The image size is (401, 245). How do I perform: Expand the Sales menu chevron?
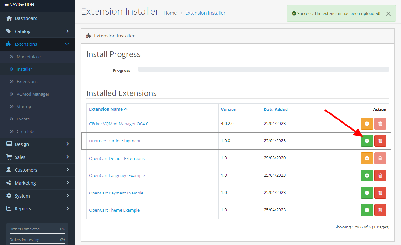(67, 157)
